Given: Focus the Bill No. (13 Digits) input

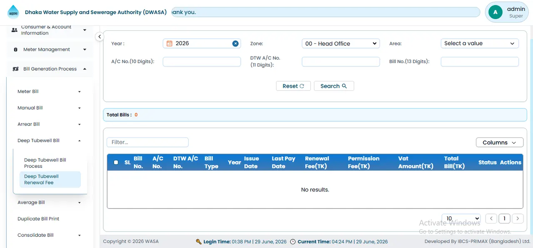Looking at the screenshot, I should click(480, 62).
